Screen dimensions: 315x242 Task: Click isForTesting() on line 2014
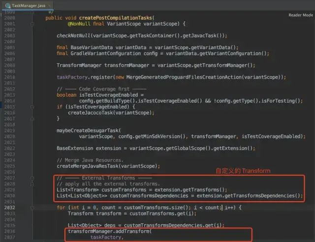[281, 101]
